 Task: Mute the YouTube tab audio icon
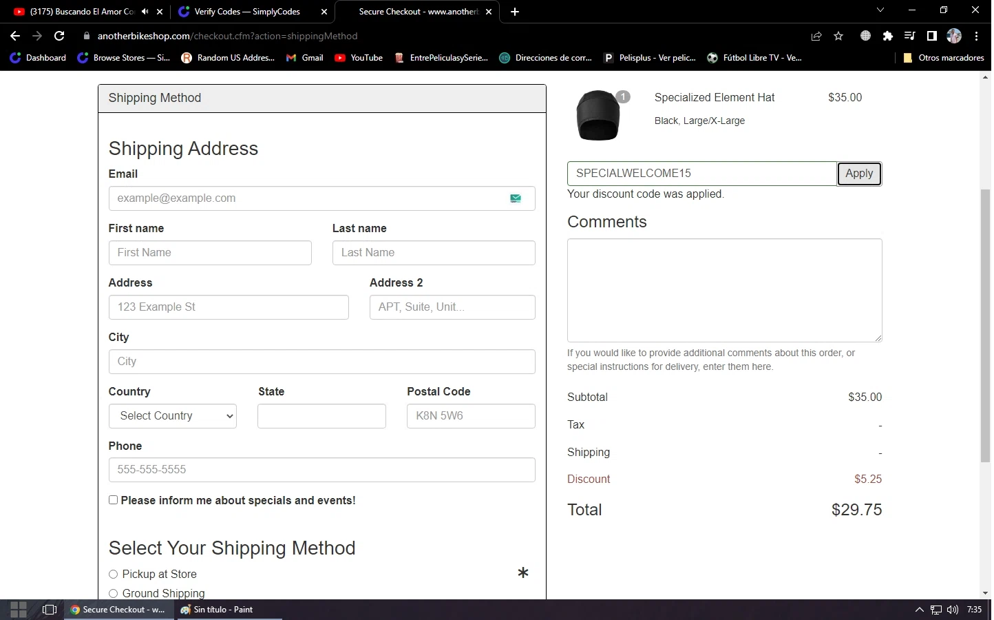click(145, 12)
